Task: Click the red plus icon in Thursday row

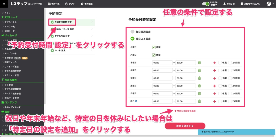Action: 215,71
